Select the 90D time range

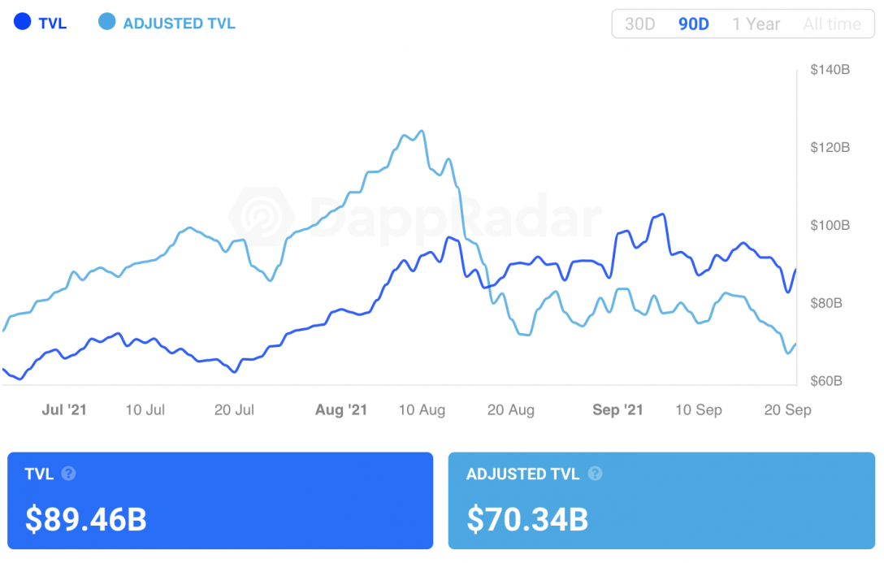(x=693, y=24)
